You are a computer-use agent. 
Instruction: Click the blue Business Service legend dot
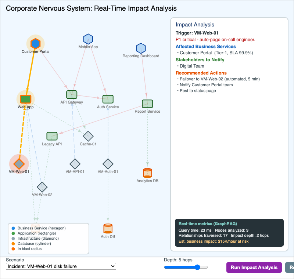[x=13, y=228]
